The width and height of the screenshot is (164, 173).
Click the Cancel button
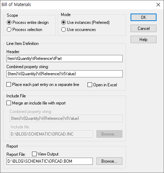143,29
